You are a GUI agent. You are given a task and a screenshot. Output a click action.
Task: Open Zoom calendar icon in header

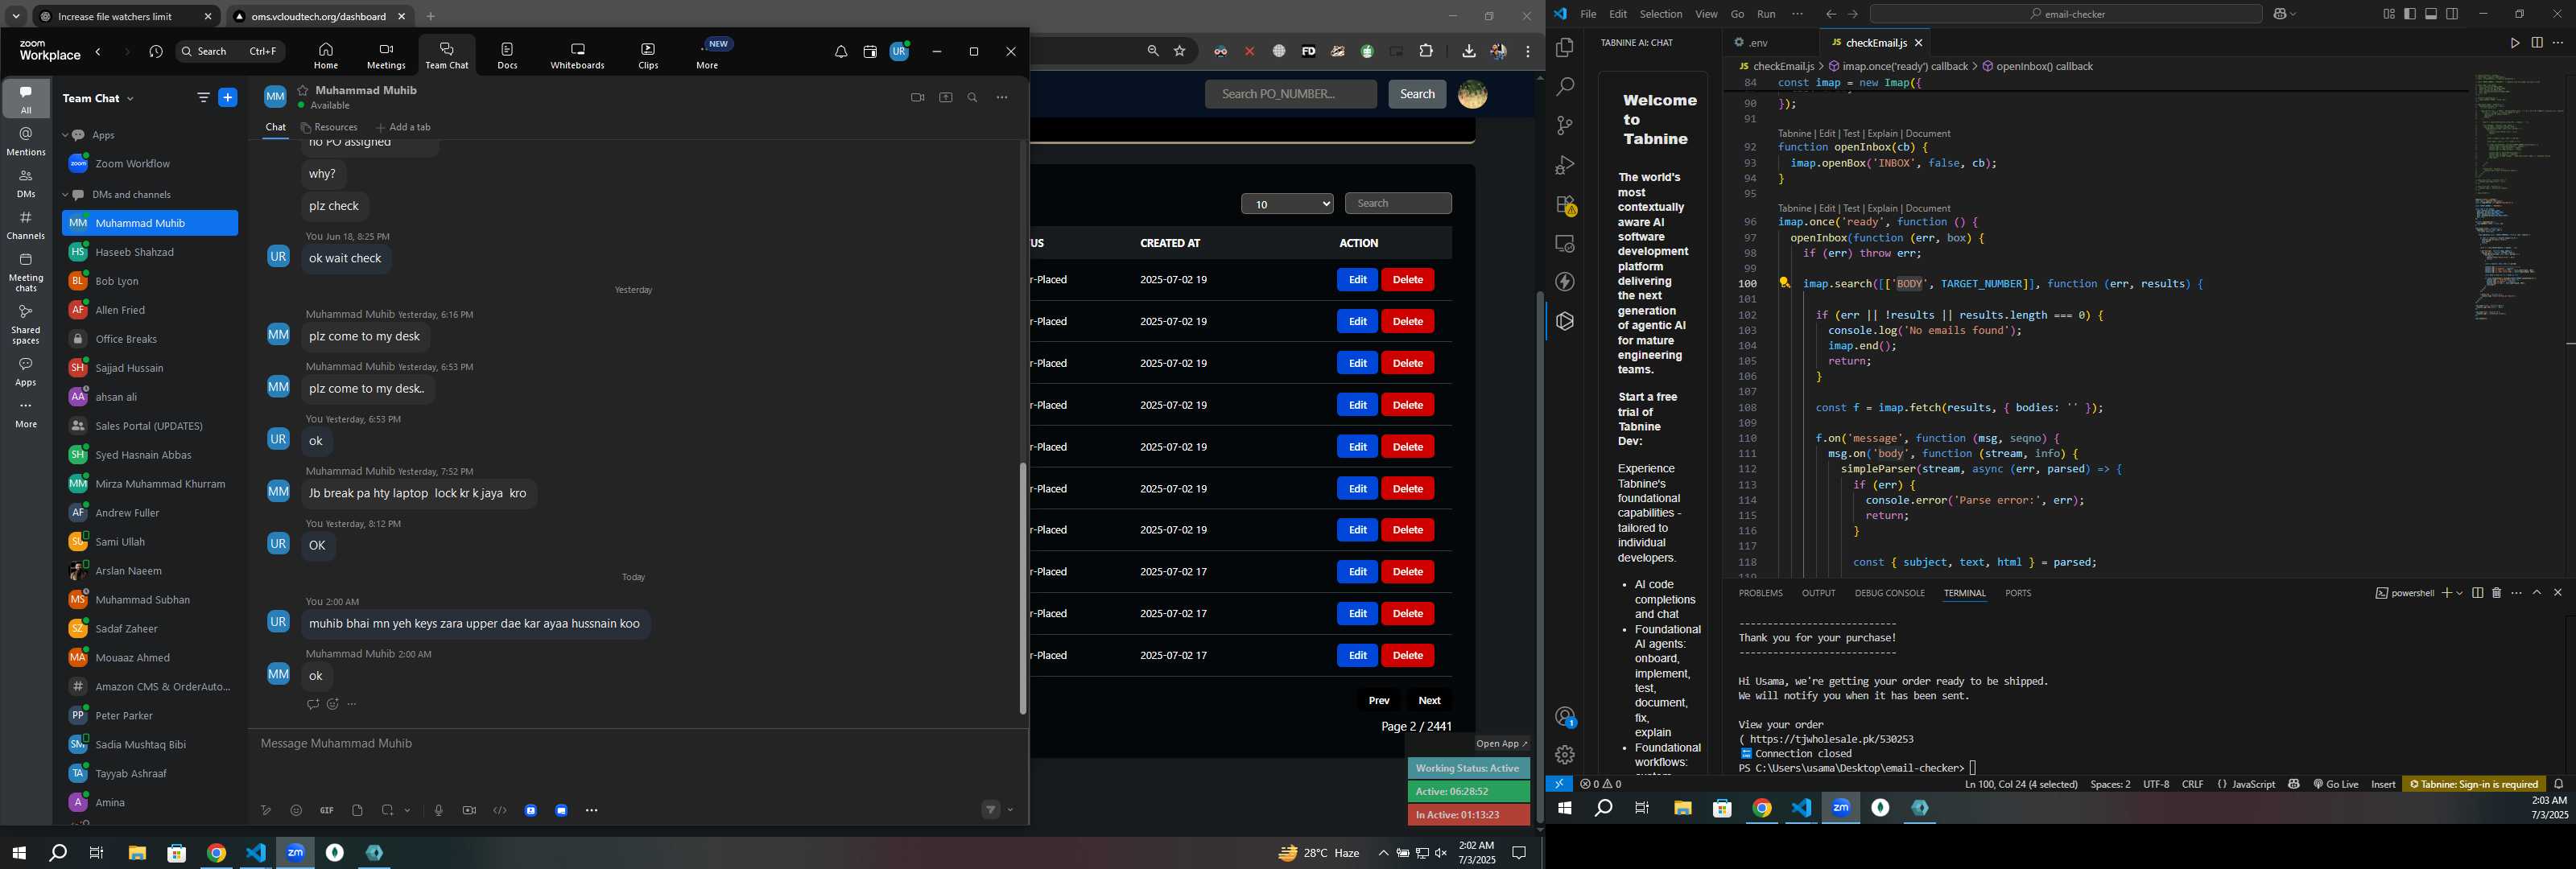coord(870,52)
